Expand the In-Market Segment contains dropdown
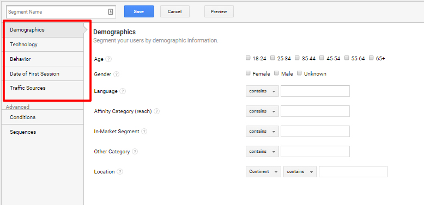 (262, 132)
